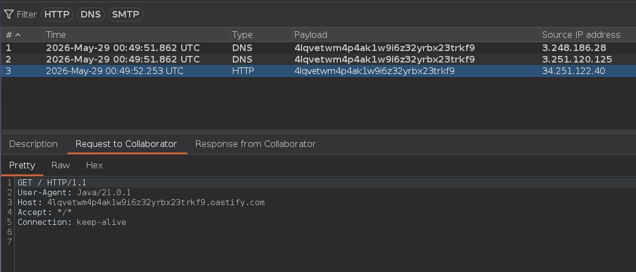Screen dimensions: 636x272
Task: Click the GET / HTTP/1.1 request line
Action: pos(52,183)
